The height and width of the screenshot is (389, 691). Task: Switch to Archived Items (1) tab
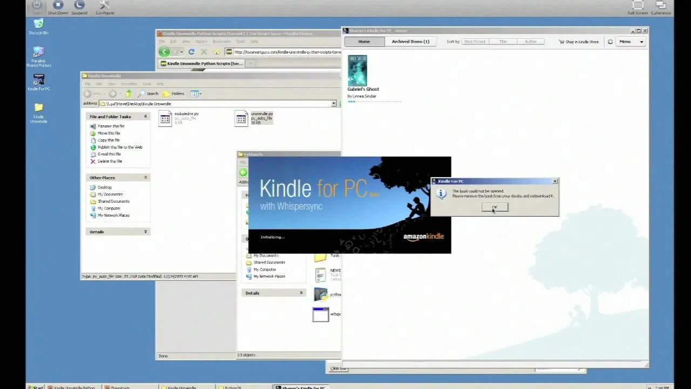point(410,42)
